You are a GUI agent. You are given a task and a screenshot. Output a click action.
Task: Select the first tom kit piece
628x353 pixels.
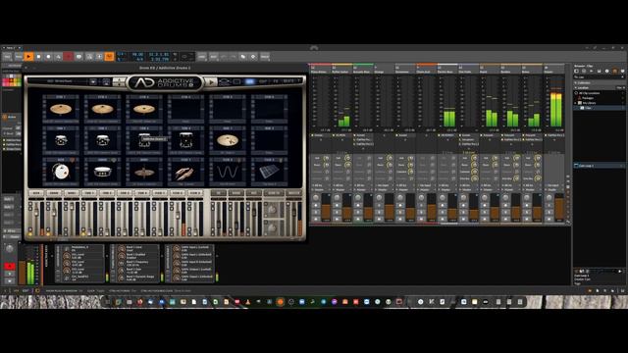tap(61, 140)
